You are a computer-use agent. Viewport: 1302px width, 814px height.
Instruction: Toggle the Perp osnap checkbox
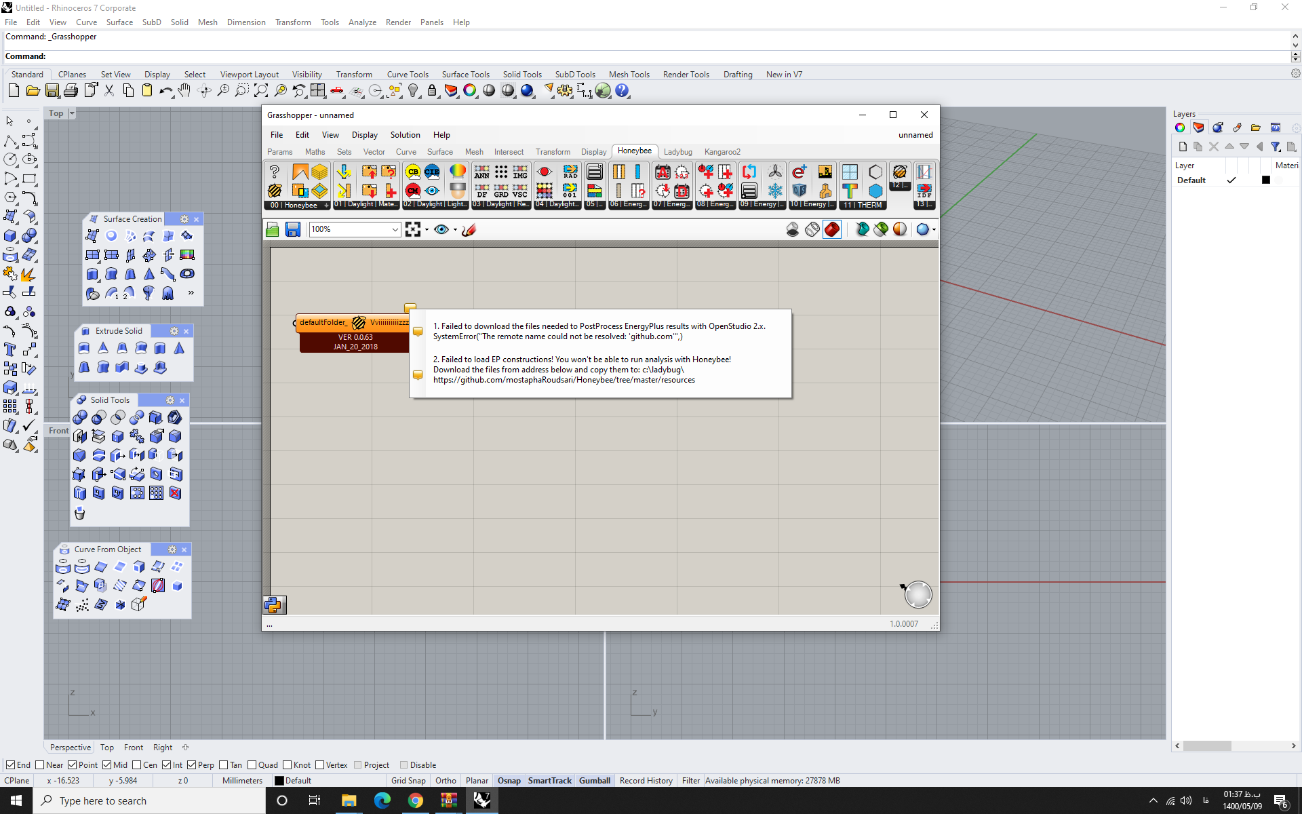click(x=191, y=764)
